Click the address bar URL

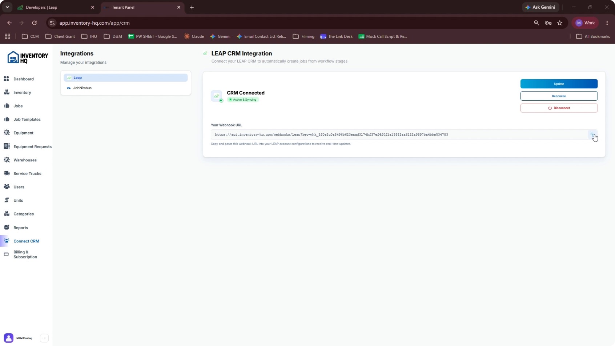pos(95,23)
